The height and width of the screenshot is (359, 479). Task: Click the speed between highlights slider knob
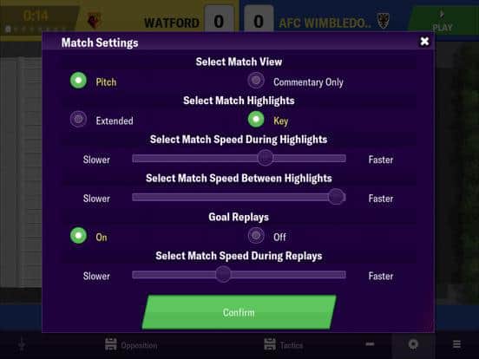click(x=337, y=197)
